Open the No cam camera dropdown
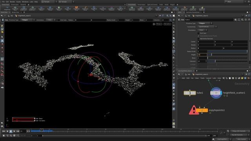Image resolution: width=251 pixels, height=141 pixels. [167, 24]
